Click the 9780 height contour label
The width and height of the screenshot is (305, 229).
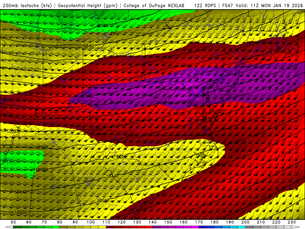pyautogui.click(x=103, y=26)
